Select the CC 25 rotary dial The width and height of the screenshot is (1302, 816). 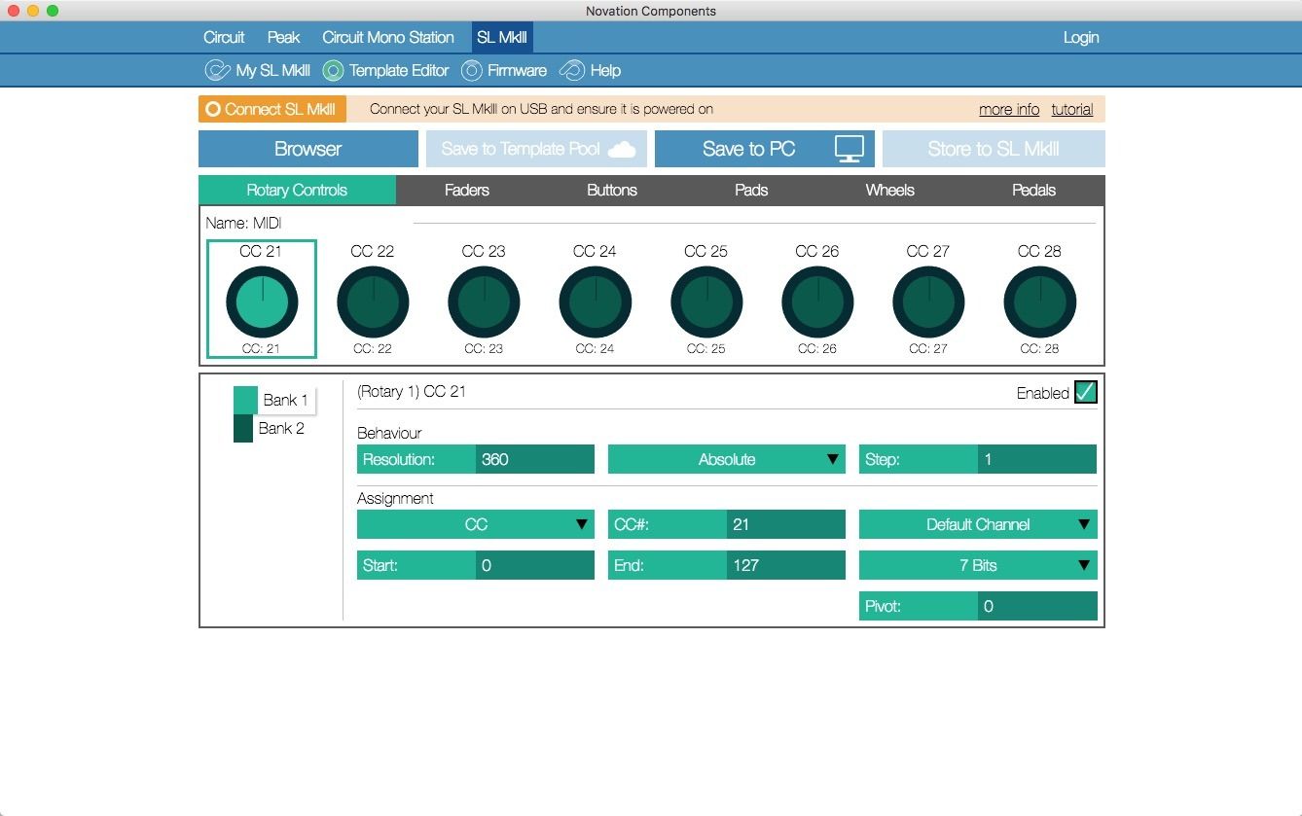(706, 302)
